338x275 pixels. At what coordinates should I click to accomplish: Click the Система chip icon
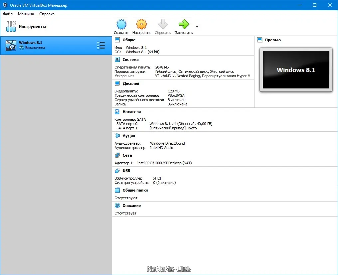(117, 60)
